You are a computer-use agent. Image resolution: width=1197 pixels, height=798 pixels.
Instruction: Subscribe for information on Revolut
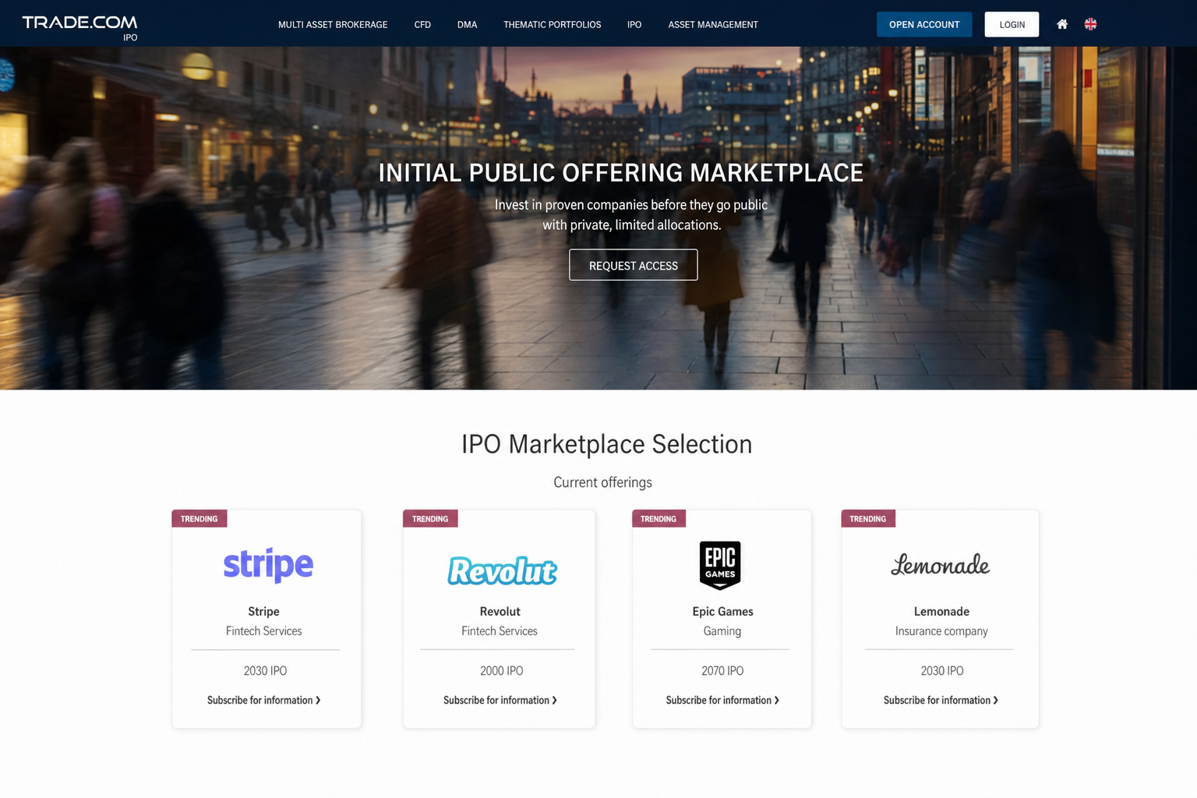(500, 701)
